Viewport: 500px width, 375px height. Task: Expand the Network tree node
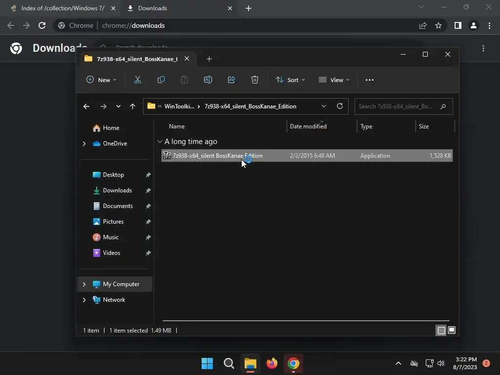coord(84,300)
